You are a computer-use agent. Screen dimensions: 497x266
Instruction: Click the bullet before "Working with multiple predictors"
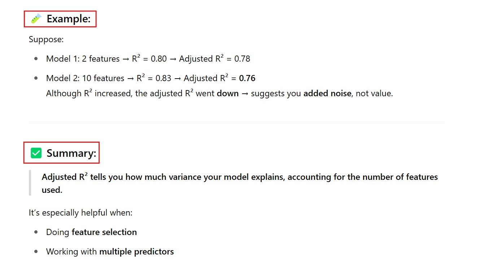click(x=36, y=252)
